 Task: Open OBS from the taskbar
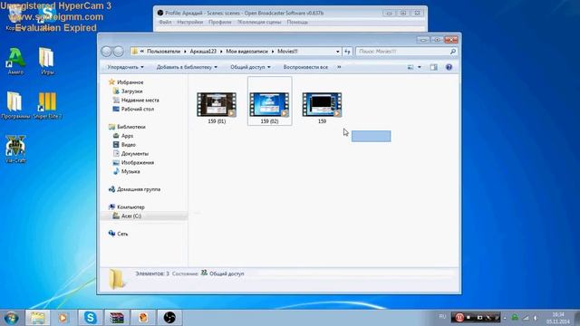[x=169, y=318]
